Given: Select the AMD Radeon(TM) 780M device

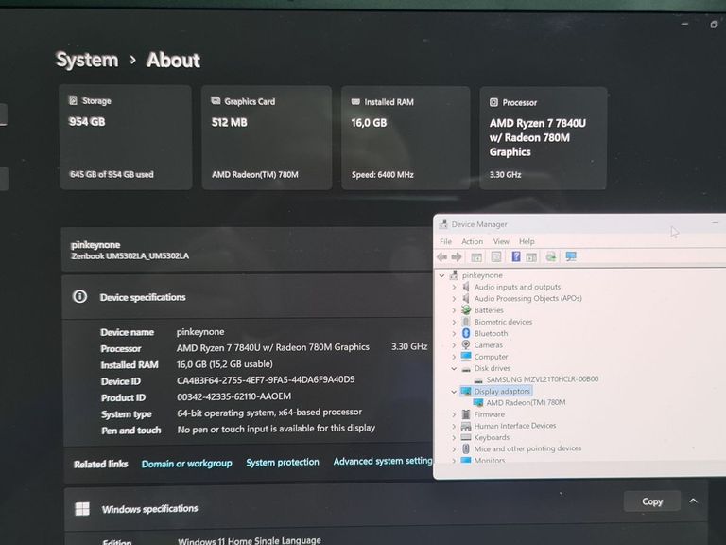Looking at the screenshot, I should pos(526,402).
